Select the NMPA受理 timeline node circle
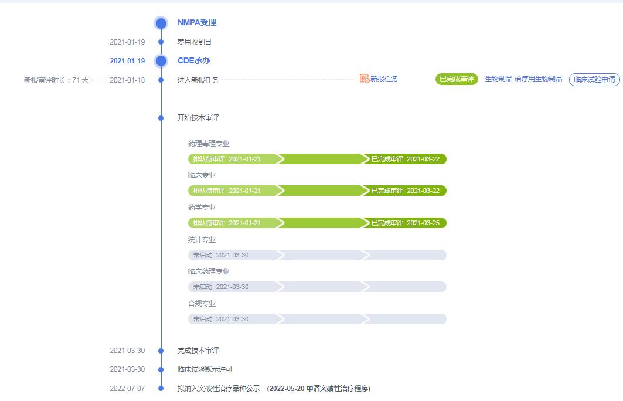The width and height of the screenshot is (623, 401). 160,23
